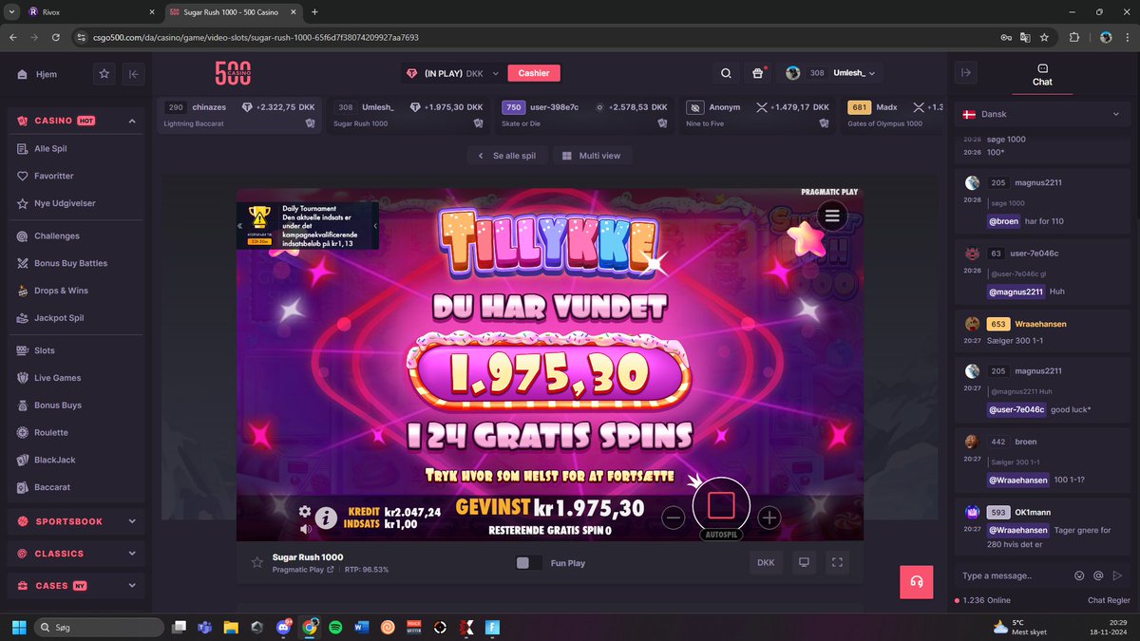Collapse the Daily Tournament banner left arrow

coord(240,226)
